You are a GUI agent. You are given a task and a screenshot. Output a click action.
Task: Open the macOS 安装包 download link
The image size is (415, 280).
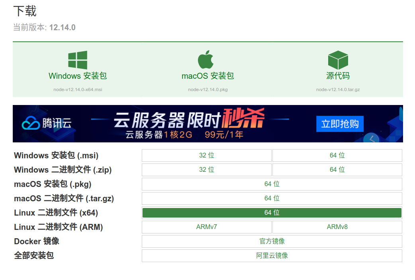[x=208, y=76]
